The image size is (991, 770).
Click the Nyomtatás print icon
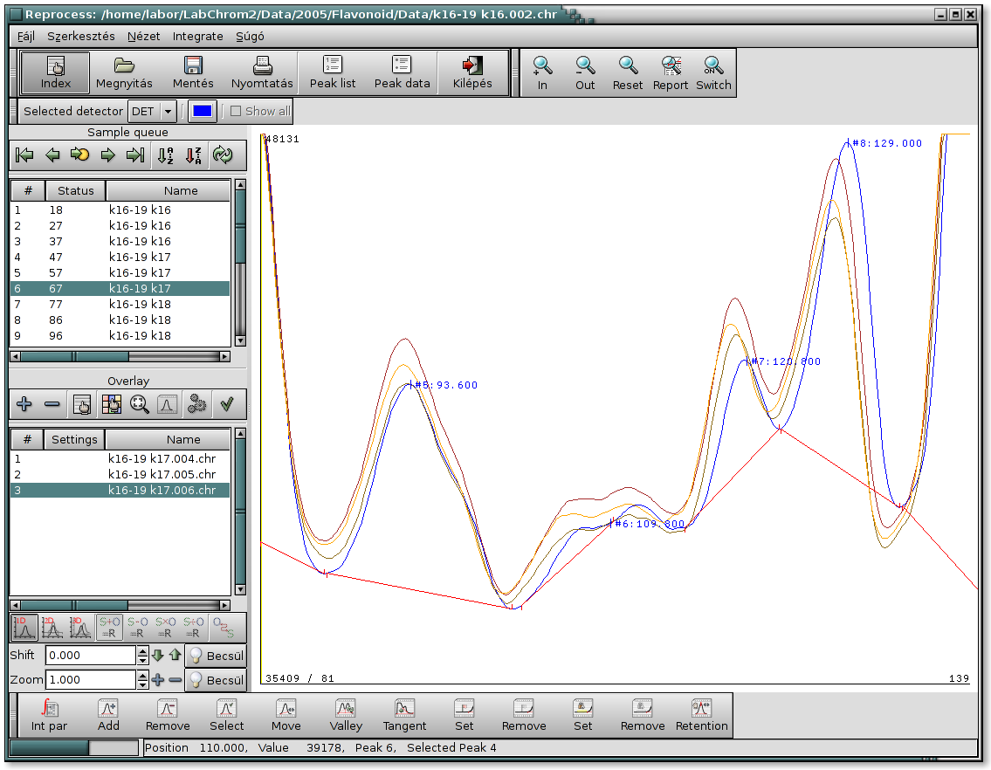click(x=262, y=72)
